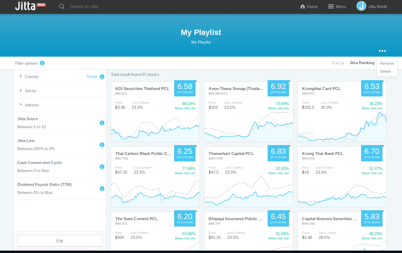Click the Search on Jitta field
The height and width of the screenshot is (253, 402).
(x=84, y=7)
